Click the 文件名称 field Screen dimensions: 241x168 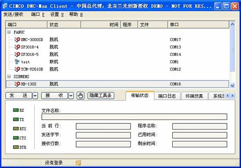(x=134, y=117)
